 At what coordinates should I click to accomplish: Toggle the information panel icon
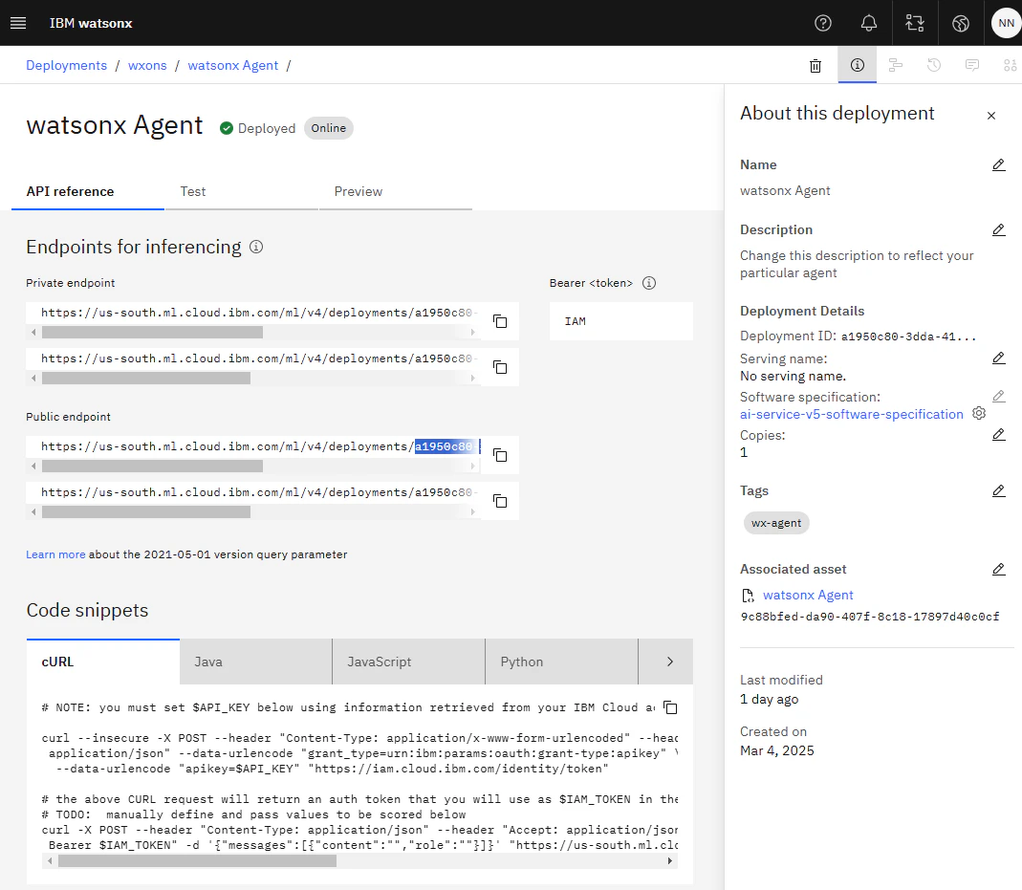858,64
